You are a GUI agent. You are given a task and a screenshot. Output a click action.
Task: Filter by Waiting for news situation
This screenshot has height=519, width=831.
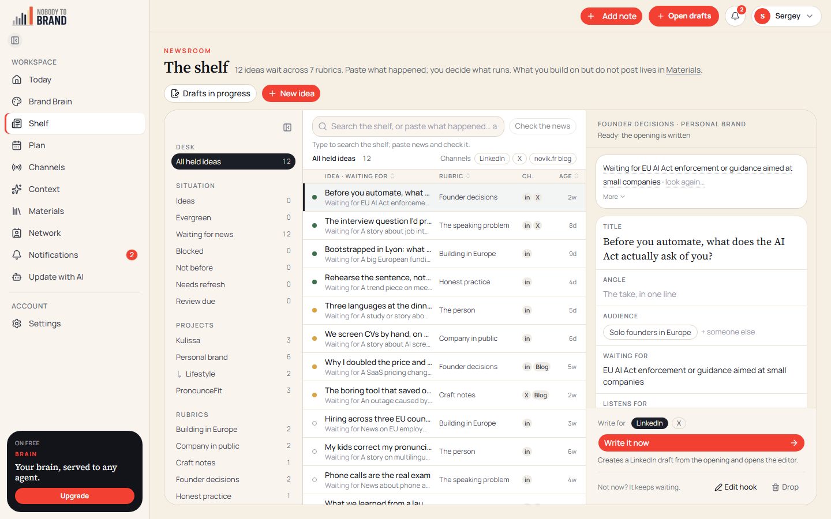(233, 234)
